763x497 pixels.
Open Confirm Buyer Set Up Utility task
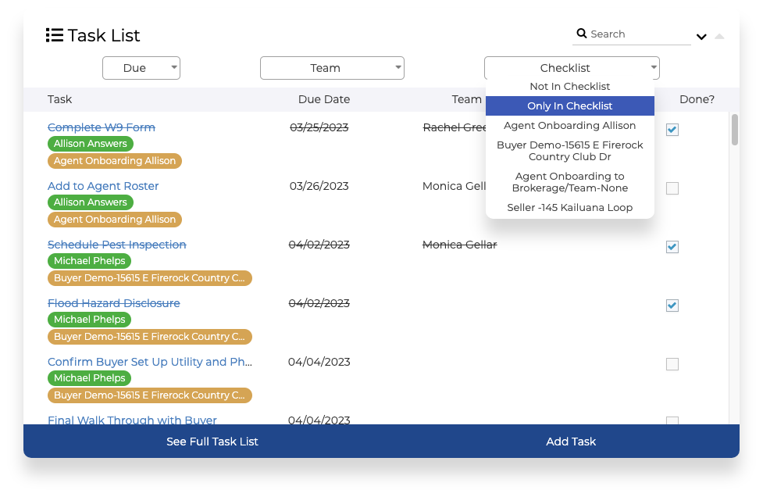point(150,362)
